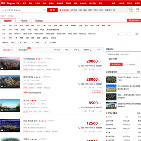The image size is (141, 141).
Task: Switch to the map view icon
Action: pyautogui.click(x=131, y=10)
